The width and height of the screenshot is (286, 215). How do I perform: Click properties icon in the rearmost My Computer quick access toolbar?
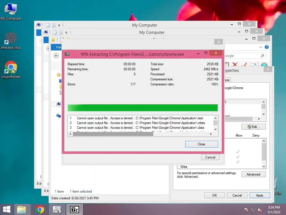[47, 25]
